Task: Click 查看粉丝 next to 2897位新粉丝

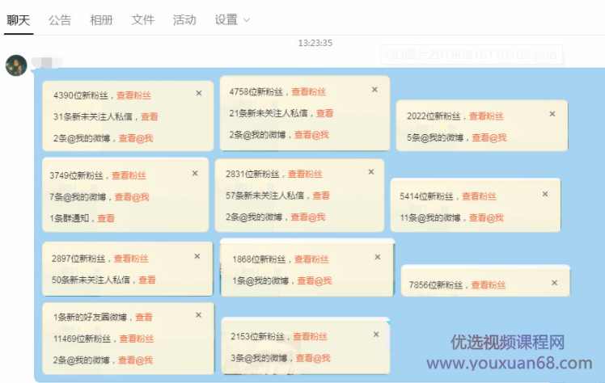Action: click(131, 259)
